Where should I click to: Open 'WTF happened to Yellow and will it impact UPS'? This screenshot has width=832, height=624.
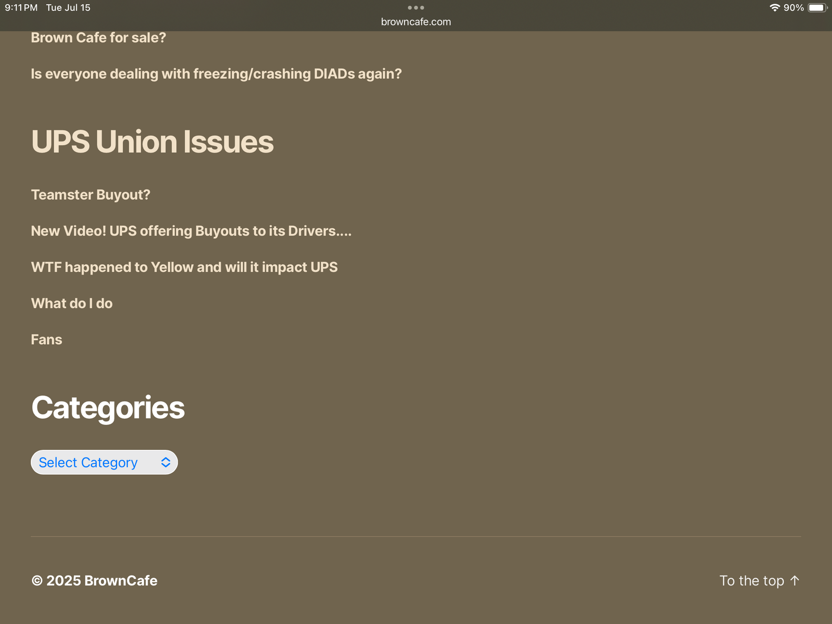pyautogui.click(x=184, y=267)
